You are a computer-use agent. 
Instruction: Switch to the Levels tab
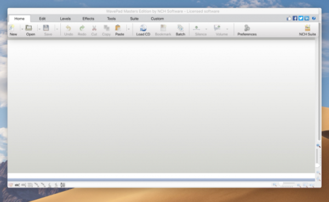65,19
